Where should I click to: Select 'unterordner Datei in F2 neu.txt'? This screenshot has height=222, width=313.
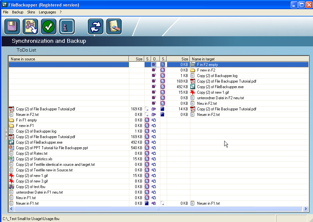pyautogui.click(x=220, y=98)
